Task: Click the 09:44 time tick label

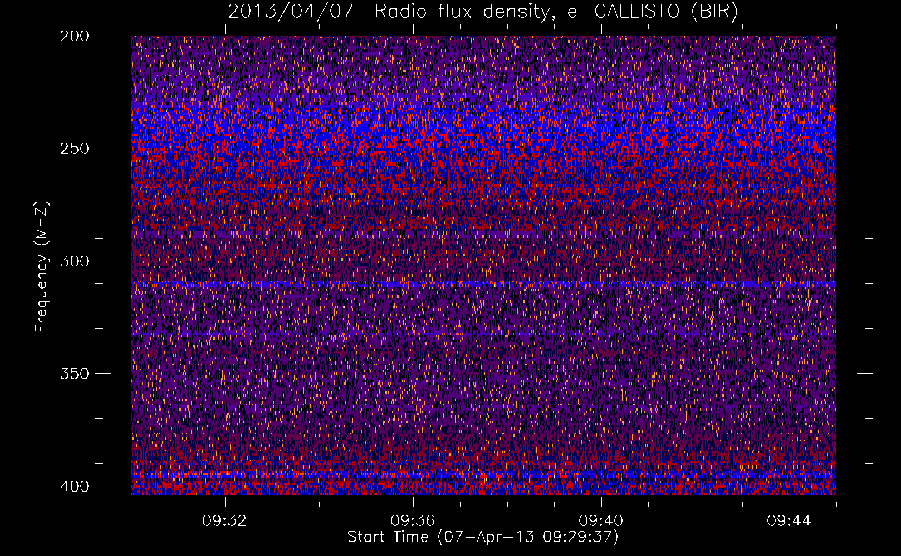Action: click(x=789, y=521)
